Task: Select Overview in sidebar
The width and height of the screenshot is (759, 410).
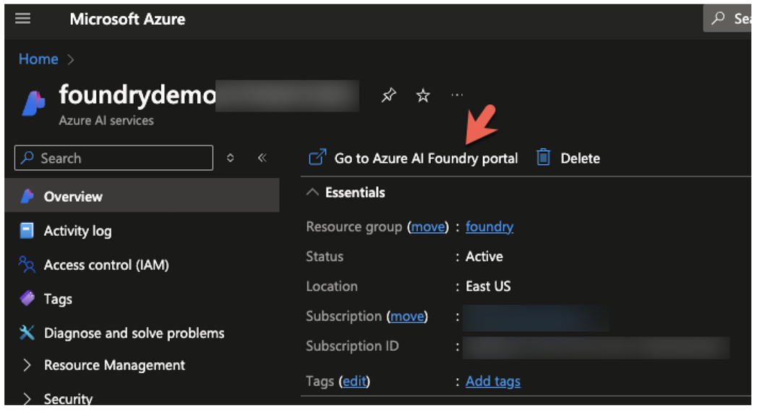Action: point(142,197)
